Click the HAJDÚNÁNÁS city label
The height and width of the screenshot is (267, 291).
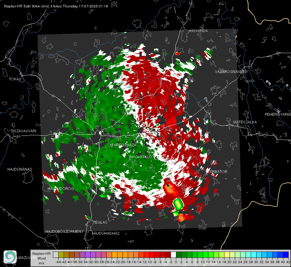[x=20, y=169]
